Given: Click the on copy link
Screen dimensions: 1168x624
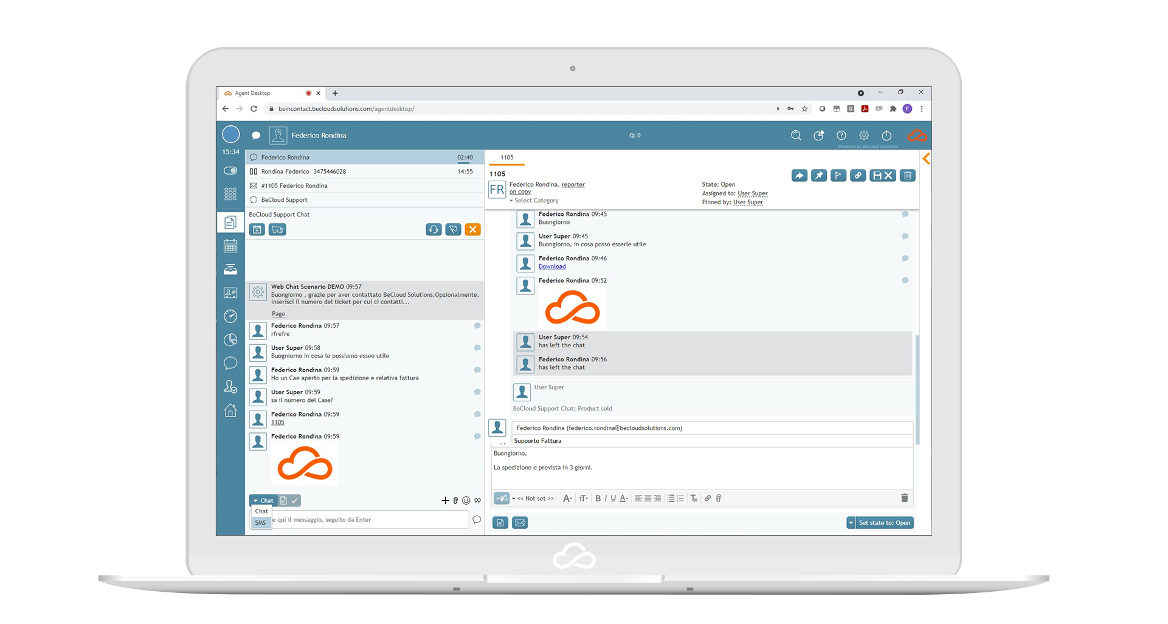Looking at the screenshot, I should pos(520,192).
